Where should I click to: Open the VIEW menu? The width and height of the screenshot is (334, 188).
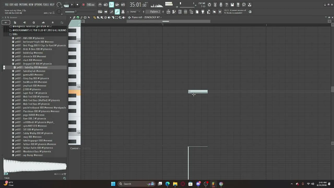click(x=31, y=5)
